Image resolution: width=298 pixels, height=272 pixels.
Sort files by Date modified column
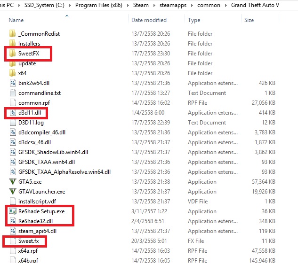pos(149,20)
